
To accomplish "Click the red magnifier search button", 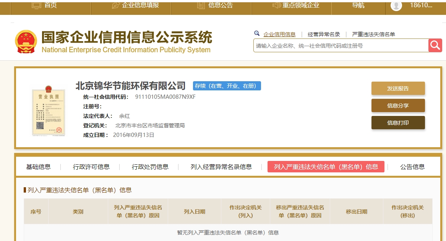I will pos(435,45).
